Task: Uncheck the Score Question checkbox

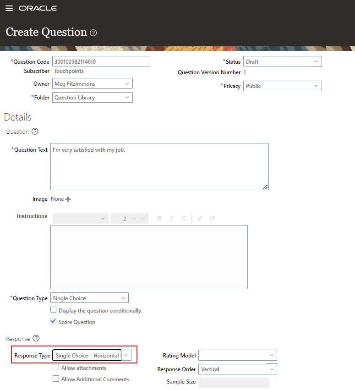Action: click(54, 321)
